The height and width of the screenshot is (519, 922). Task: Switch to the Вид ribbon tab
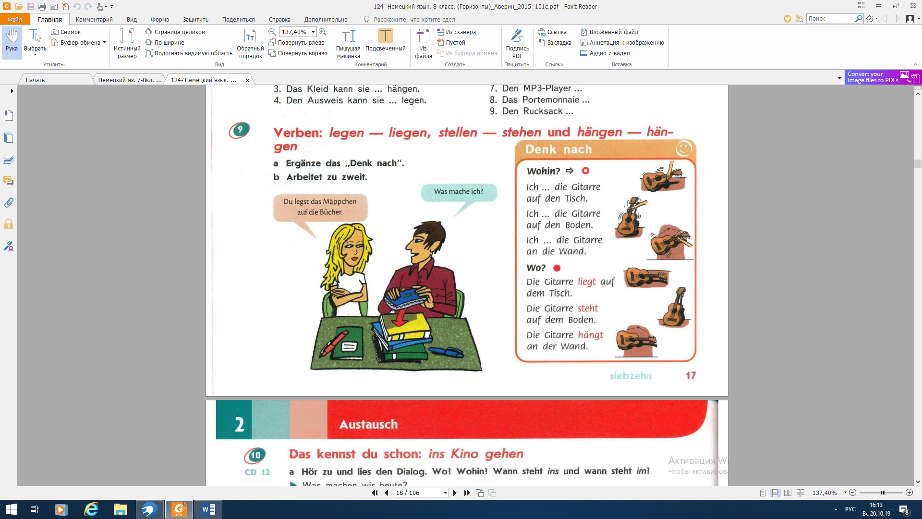click(132, 19)
